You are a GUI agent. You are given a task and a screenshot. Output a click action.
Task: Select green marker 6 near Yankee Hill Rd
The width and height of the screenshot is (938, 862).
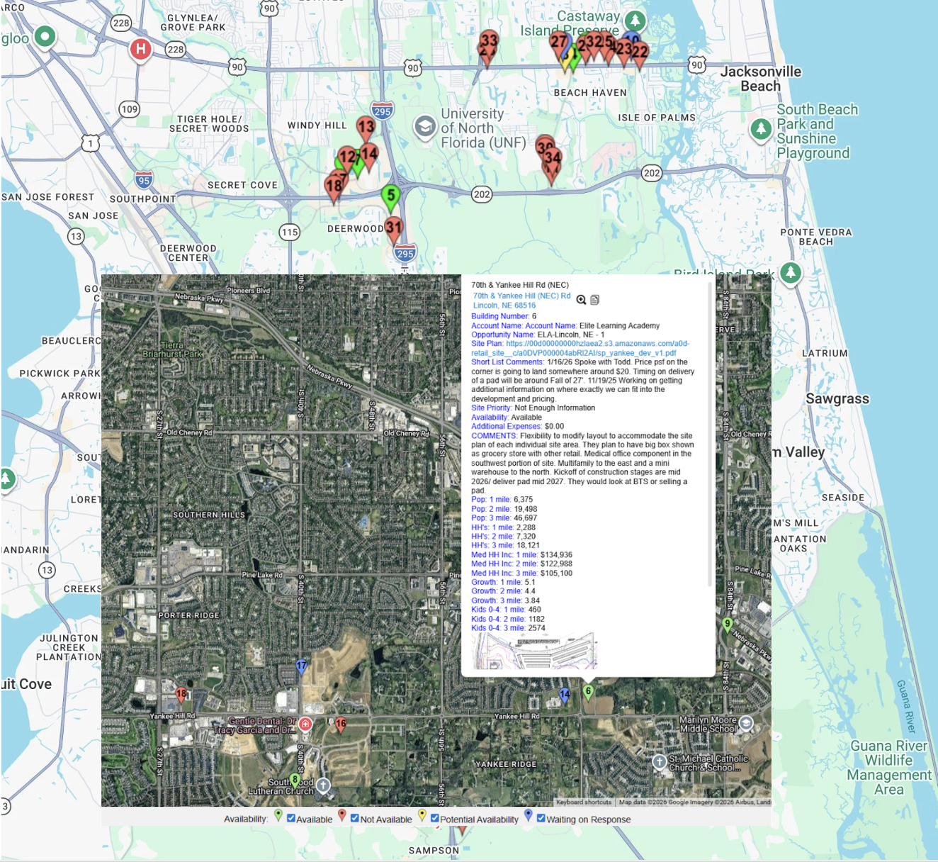[588, 690]
